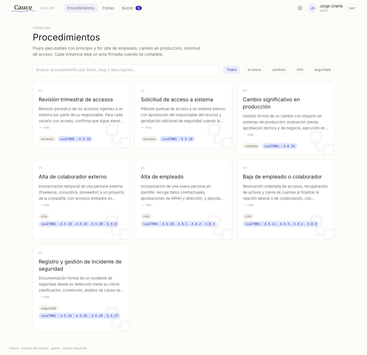Enable the seguridad filter chip
Viewport: 367px width, 355px height.
[x=322, y=70]
